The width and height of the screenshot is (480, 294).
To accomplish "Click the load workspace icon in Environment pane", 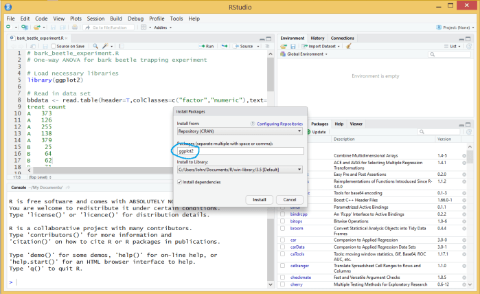I will click(x=284, y=46).
